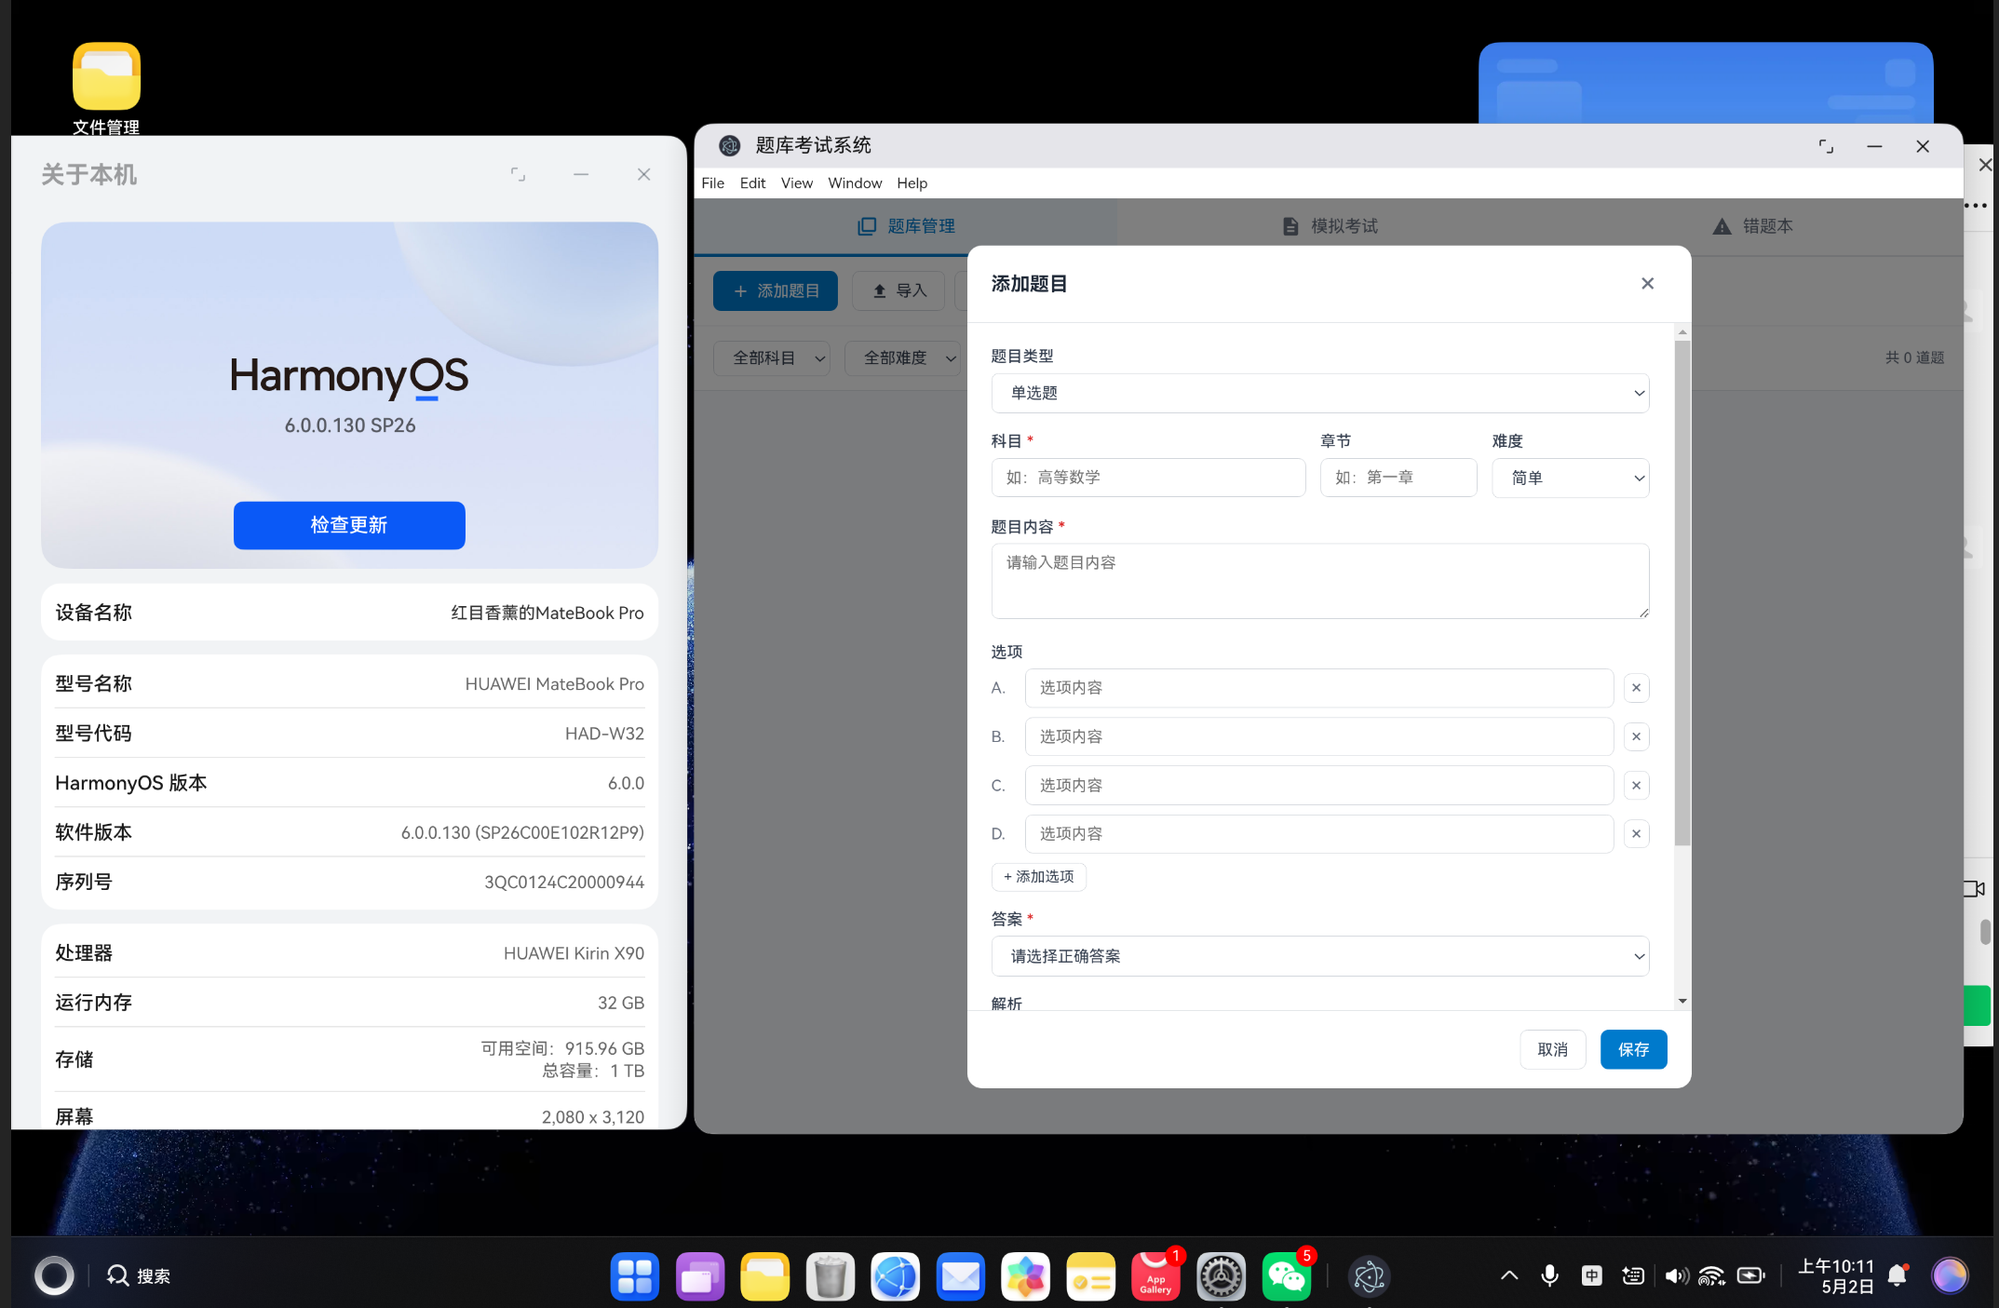Focus the 科目 input field

coord(1148,478)
